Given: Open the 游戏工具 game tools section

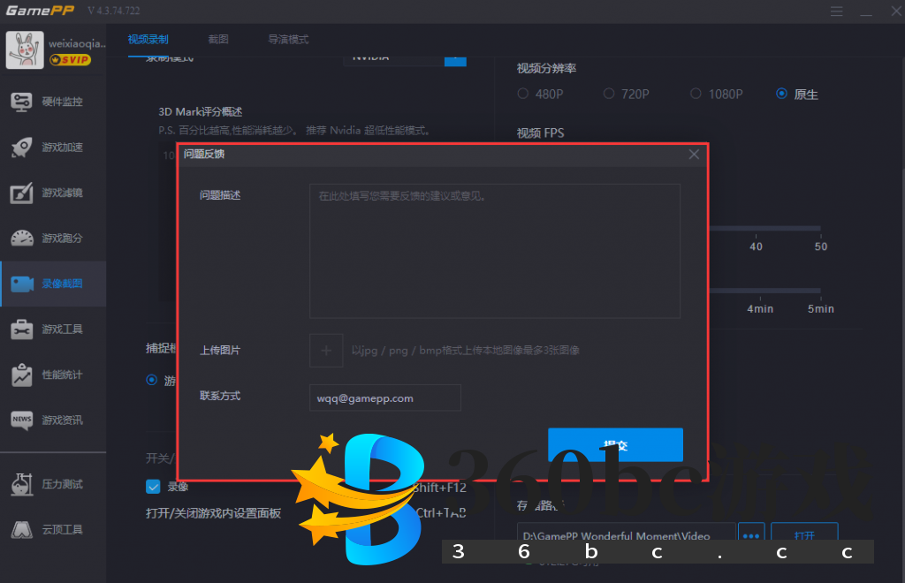Looking at the screenshot, I should [x=53, y=329].
